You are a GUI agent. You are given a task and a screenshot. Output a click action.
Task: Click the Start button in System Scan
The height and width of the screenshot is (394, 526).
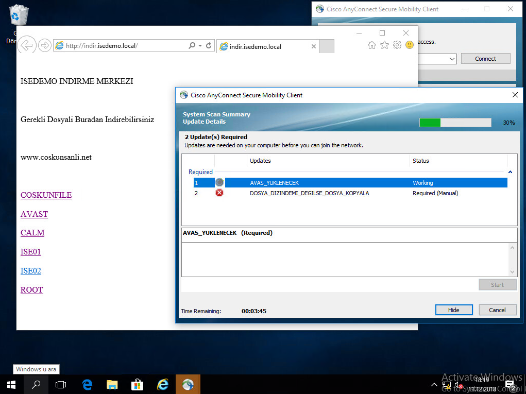[x=498, y=285]
